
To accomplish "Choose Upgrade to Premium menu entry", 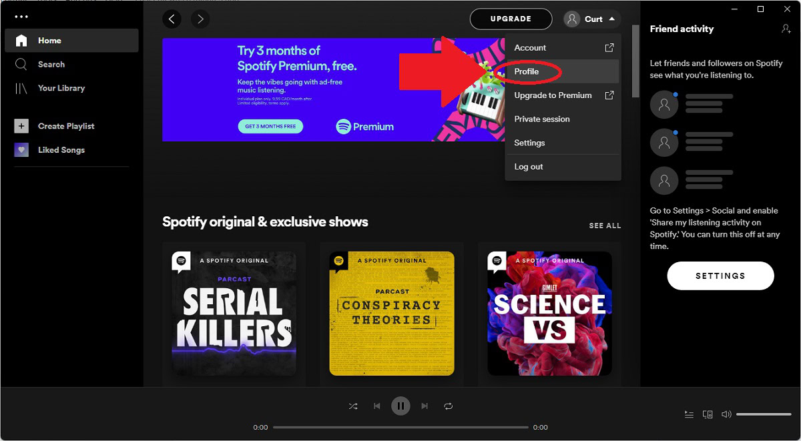I will [563, 95].
